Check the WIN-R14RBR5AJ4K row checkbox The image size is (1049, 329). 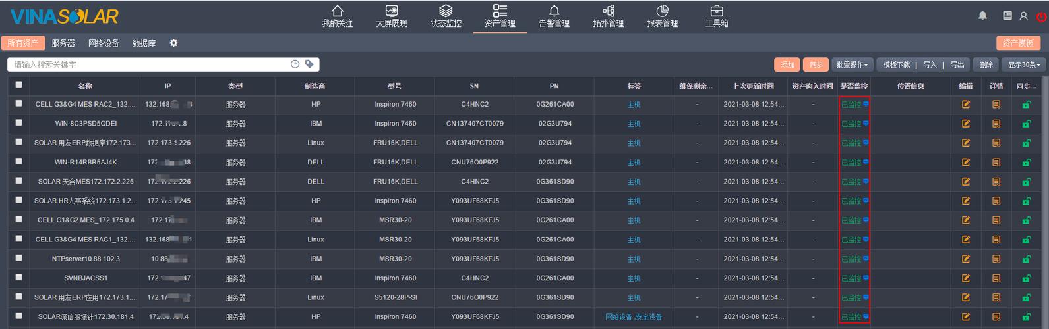(18, 161)
